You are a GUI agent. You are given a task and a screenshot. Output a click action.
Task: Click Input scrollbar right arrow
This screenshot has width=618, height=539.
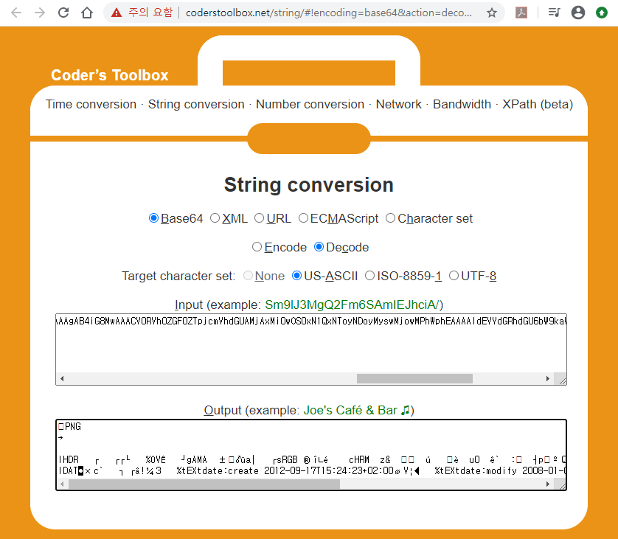point(548,379)
